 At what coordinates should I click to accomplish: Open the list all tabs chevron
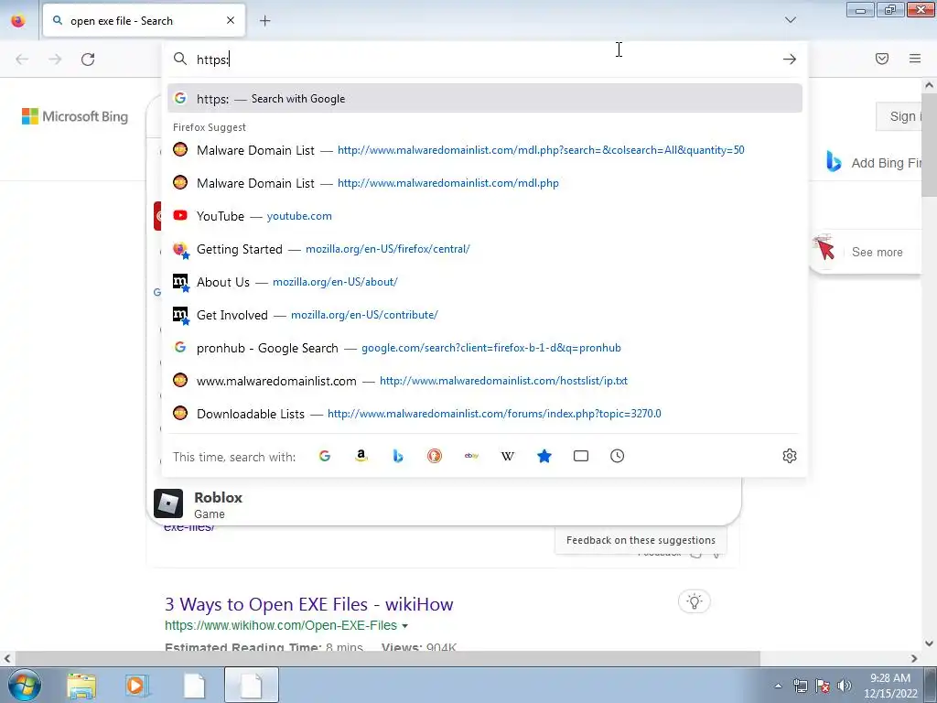pos(790,20)
